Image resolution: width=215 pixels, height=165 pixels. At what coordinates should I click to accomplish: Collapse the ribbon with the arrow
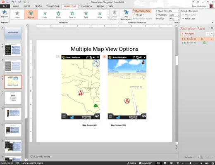tap(213, 23)
